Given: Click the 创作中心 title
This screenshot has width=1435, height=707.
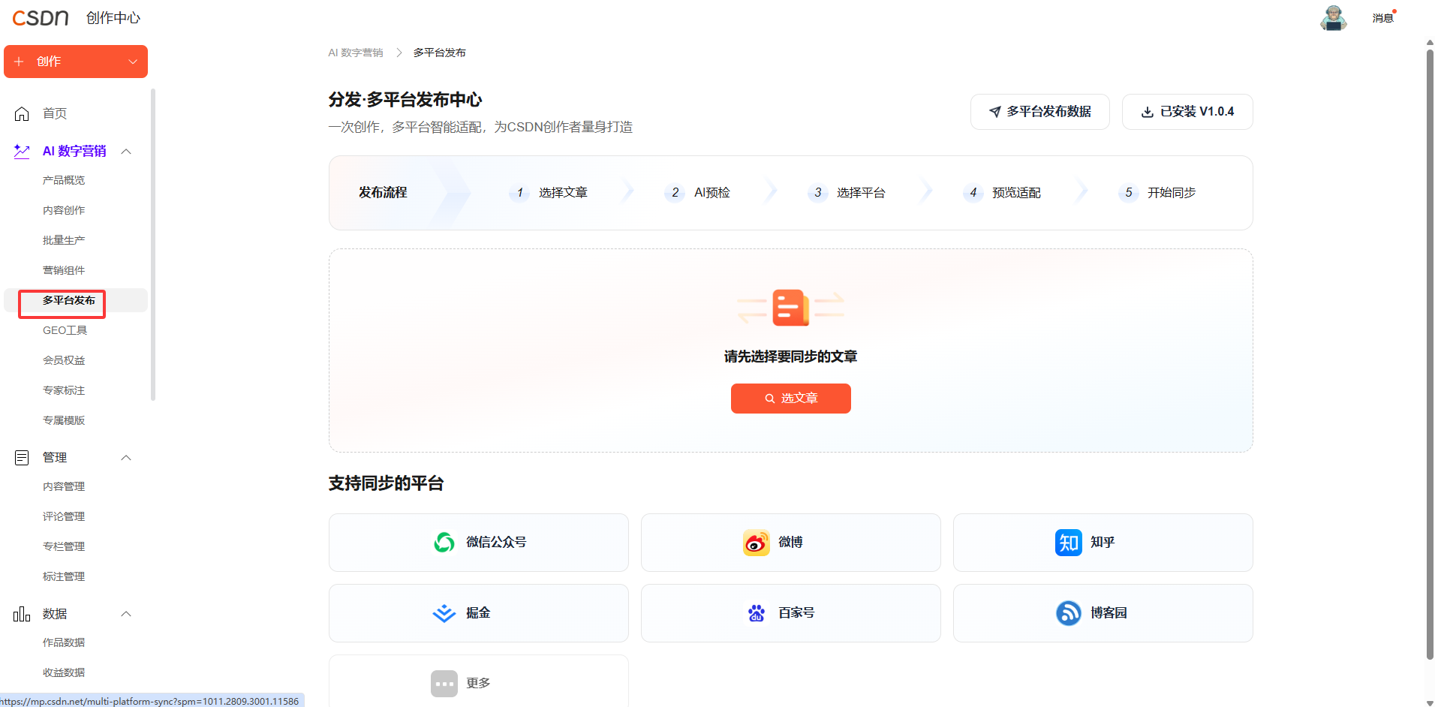Looking at the screenshot, I should pos(113,18).
